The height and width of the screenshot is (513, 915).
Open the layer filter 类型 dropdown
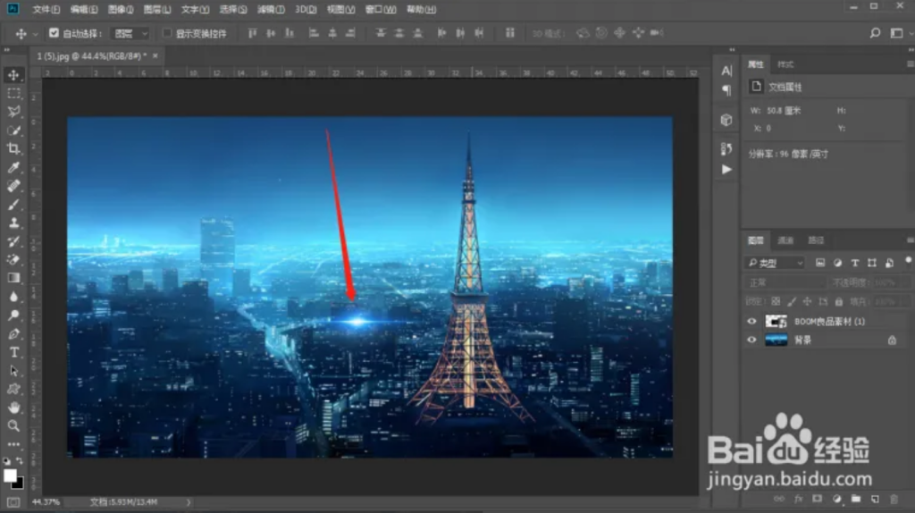tap(775, 263)
